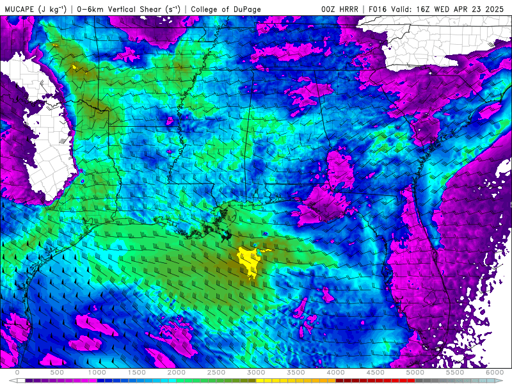Click the '3500' color scale label
This screenshot has height=384, width=512.
[x=296, y=372]
